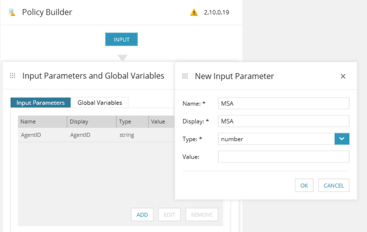367x232 pixels.
Task: Click the EDIT button
Action: click(x=169, y=214)
